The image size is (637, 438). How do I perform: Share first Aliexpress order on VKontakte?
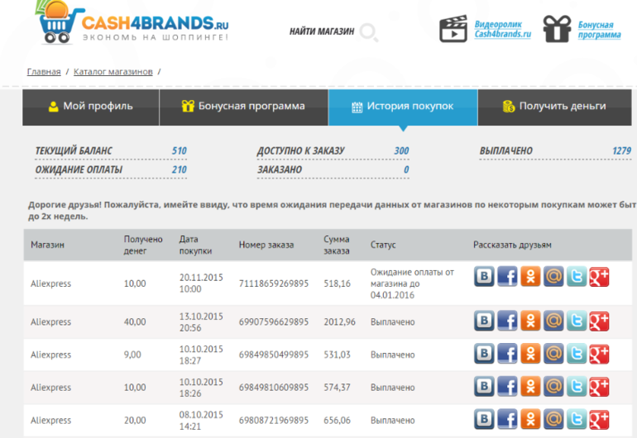[485, 277]
